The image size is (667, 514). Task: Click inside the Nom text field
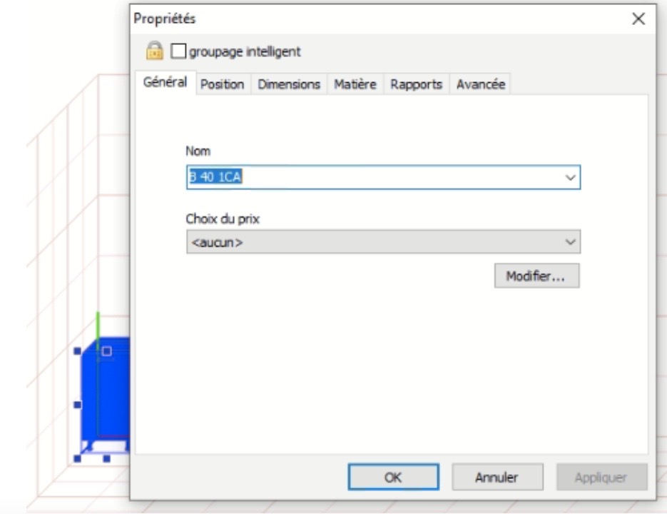[x=371, y=178]
